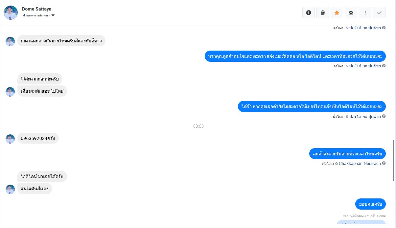Open the conversation assignment dropdown under Dome Sattaya
This screenshot has width=396, height=228.
[38, 15]
